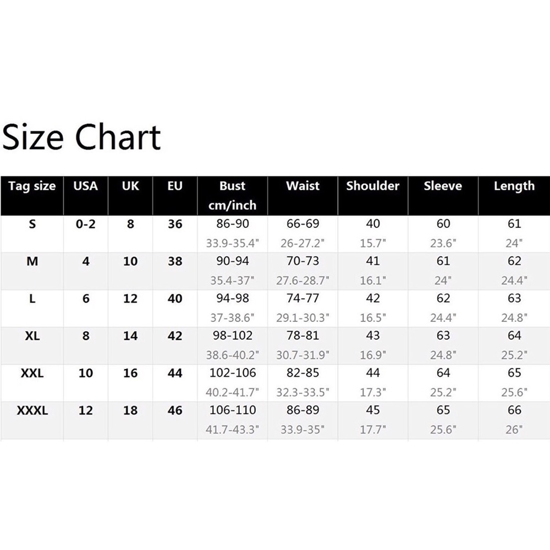Click the Size Chart title text
Viewport: 550px width, 550px height.
coord(81,137)
